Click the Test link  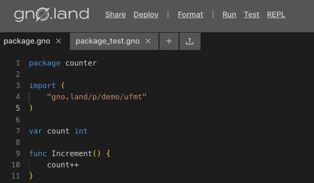251,15
